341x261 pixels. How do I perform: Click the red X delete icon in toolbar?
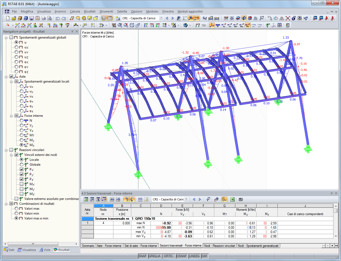pos(288,18)
